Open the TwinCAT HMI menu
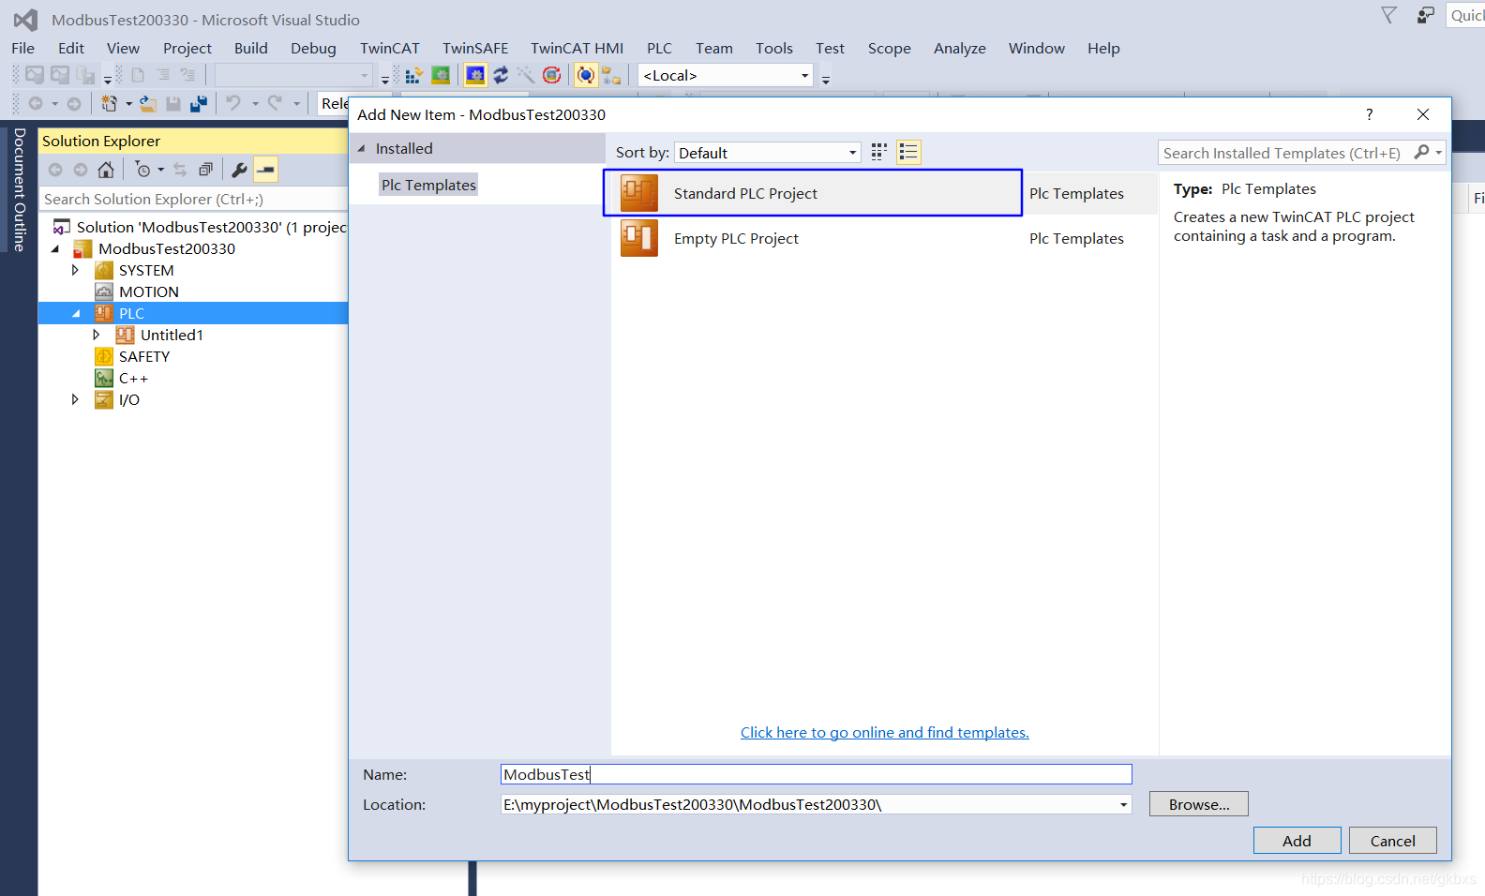 [x=577, y=48]
